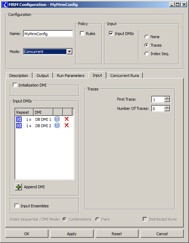Click the RiverWare icon in title bar

[5, 5]
